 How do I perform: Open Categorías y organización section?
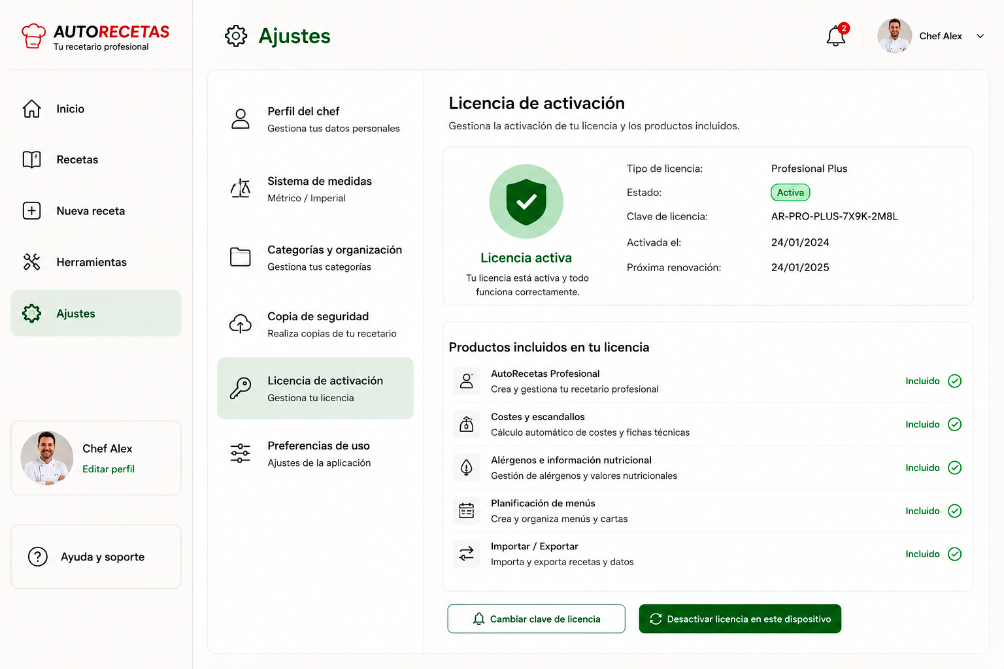tap(315, 257)
